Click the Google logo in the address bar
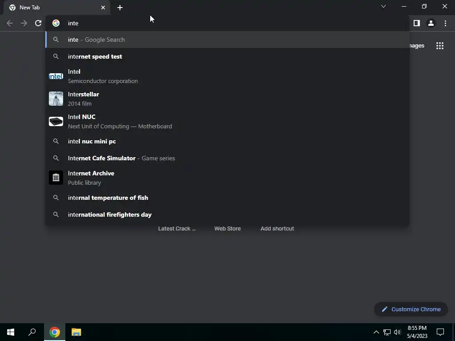 click(56, 23)
